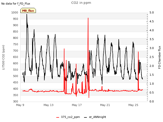Click the 0.5 right axis label
Viewport: 163px width, 122px height.
click(x=152, y=93)
